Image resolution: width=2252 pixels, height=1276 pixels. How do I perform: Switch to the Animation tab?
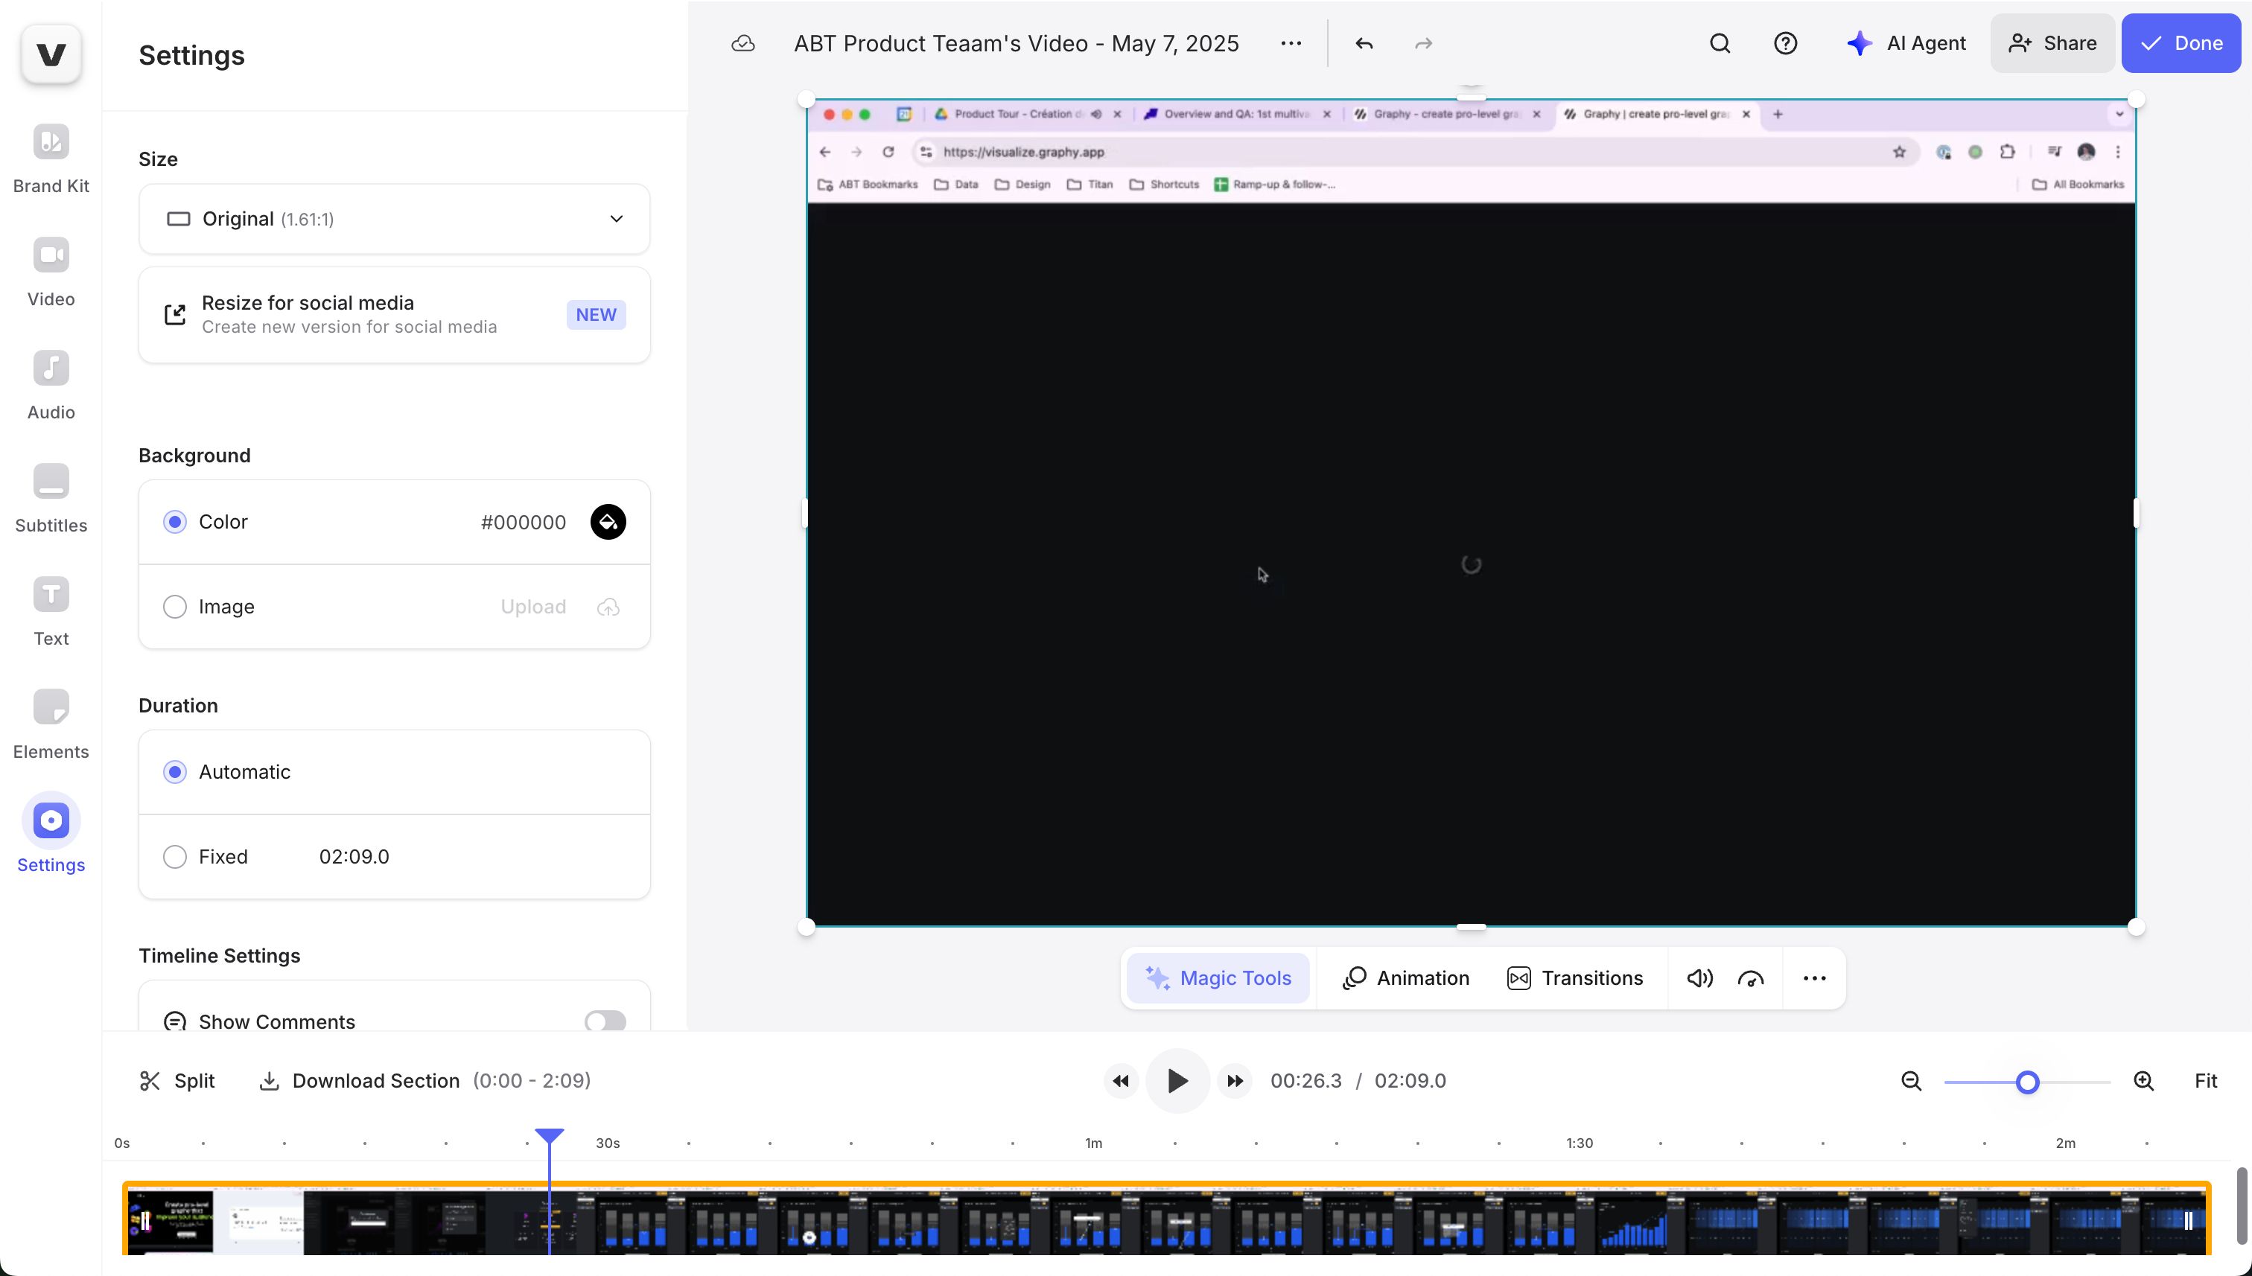[x=1405, y=978]
